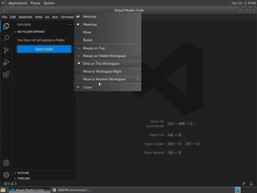Click the Chrome icon on taskbar
This screenshot has width=257, height=193.
(54, 190)
